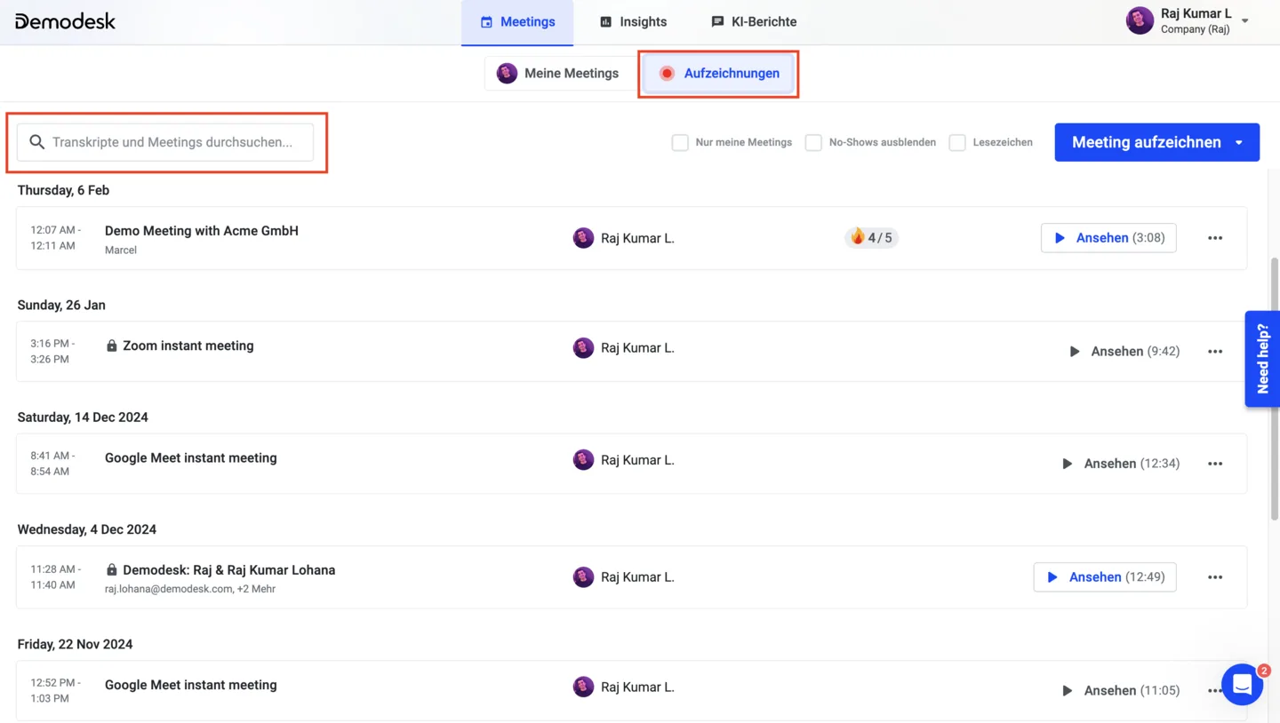Click host avatar in 22 Nov Google Meet row
1280x723 pixels.
point(583,687)
